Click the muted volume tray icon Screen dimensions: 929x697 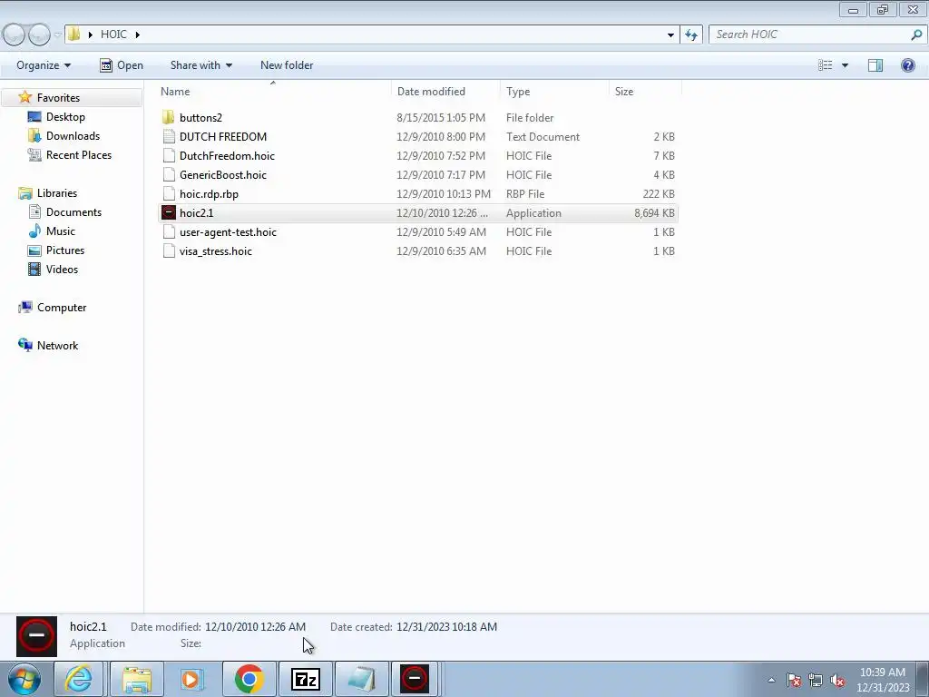837,680
